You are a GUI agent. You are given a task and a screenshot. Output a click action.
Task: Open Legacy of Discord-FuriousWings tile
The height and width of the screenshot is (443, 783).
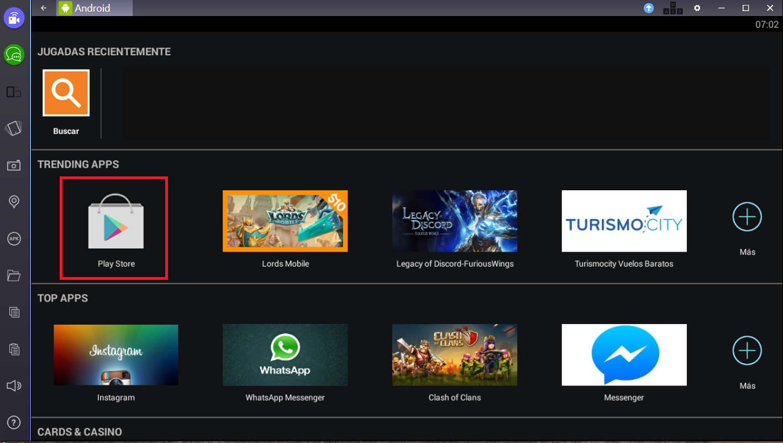click(455, 221)
